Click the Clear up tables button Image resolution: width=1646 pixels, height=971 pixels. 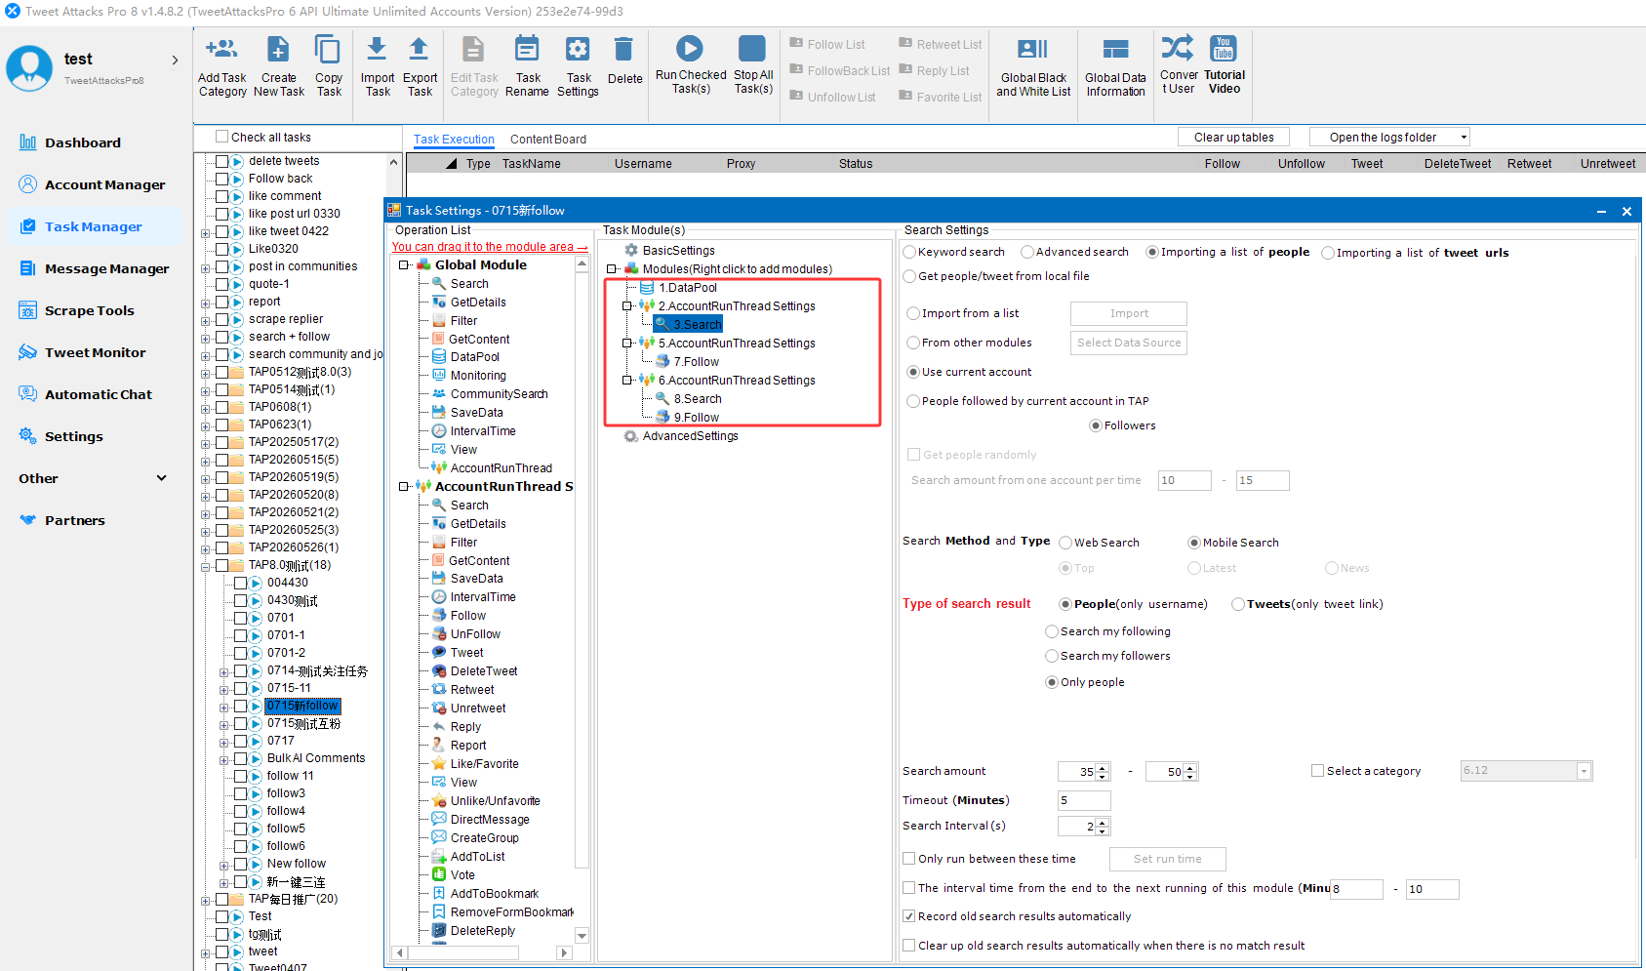[1233, 138]
